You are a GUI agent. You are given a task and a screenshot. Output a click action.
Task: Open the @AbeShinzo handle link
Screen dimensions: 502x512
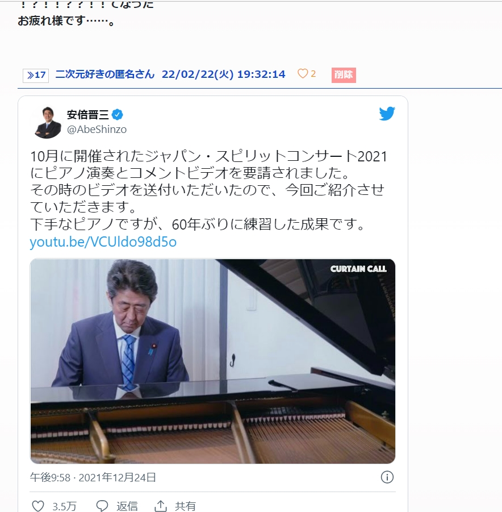(x=97, y=130)
